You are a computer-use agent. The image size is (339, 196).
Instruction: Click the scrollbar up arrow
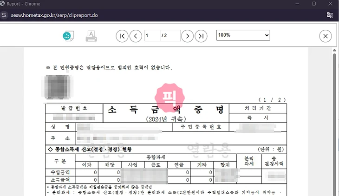pos(334,50)
